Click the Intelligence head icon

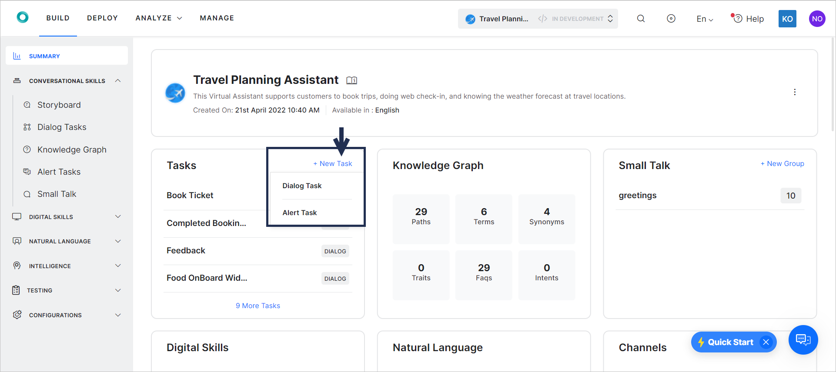pyautogui.click(x=17, y=266)
